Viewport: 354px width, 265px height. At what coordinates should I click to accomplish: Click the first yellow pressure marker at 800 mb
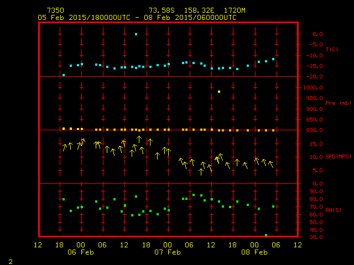(x=64, y=129)
